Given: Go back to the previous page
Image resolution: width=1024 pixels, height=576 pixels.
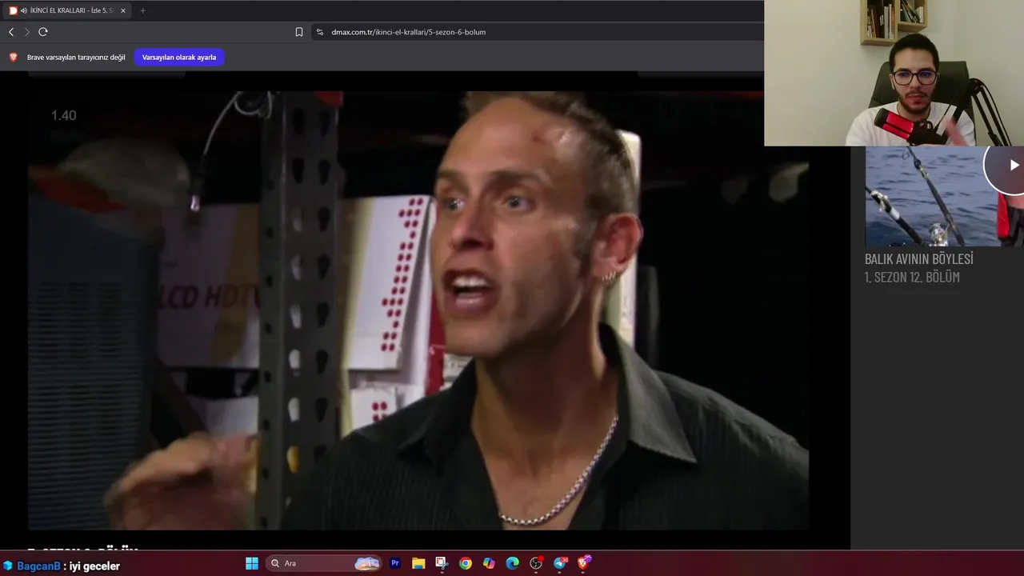Looking at the screenshot, I should (11, 32).
